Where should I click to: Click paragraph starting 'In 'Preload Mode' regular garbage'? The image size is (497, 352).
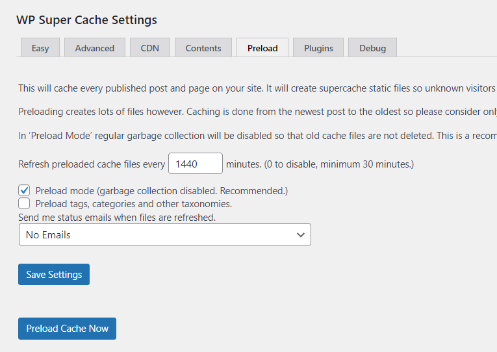click(x=257, y=136)
